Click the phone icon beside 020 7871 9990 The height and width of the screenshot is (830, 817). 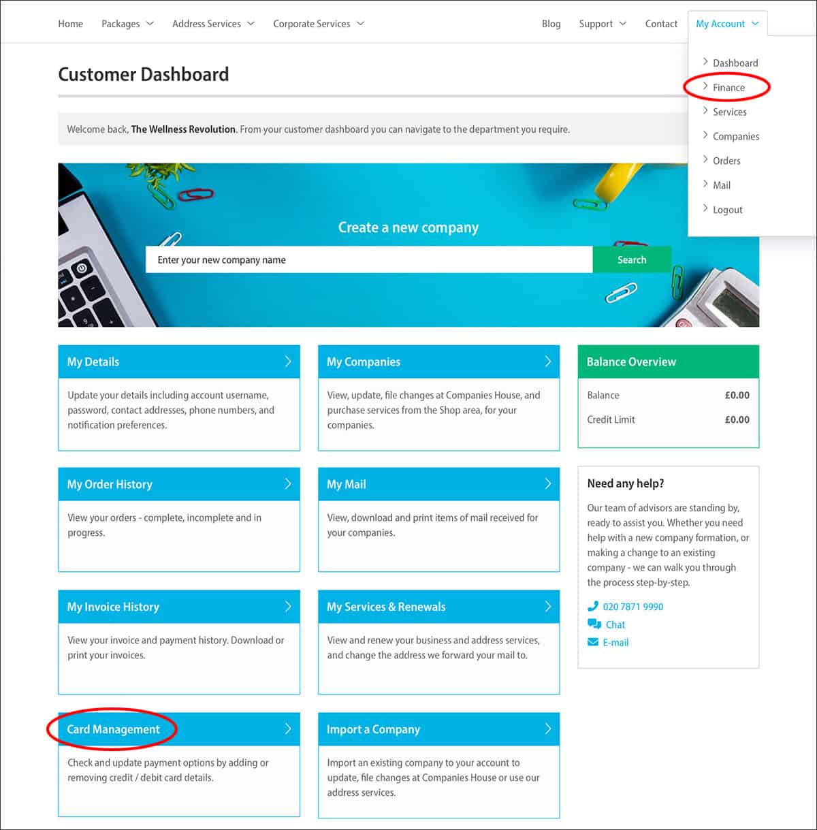tap(592, 606)
